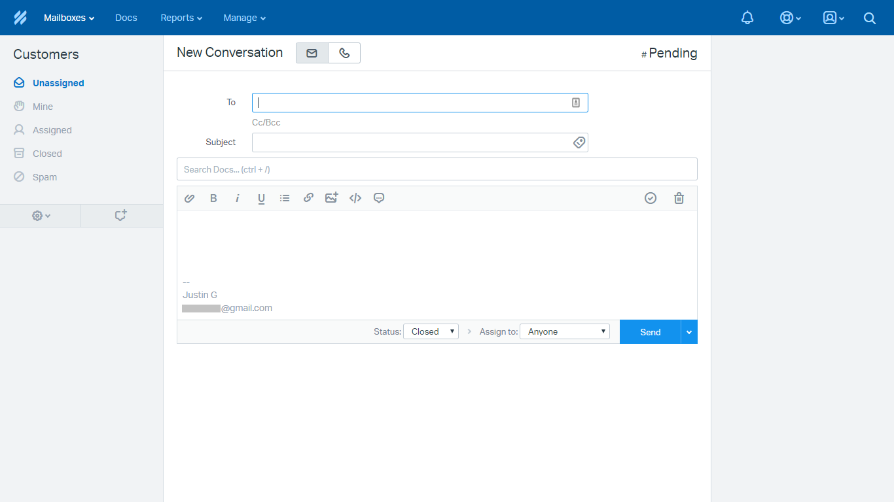Toggle underline formatting
The height and width of the screenshot is (502, 894).
pos(261,198)
